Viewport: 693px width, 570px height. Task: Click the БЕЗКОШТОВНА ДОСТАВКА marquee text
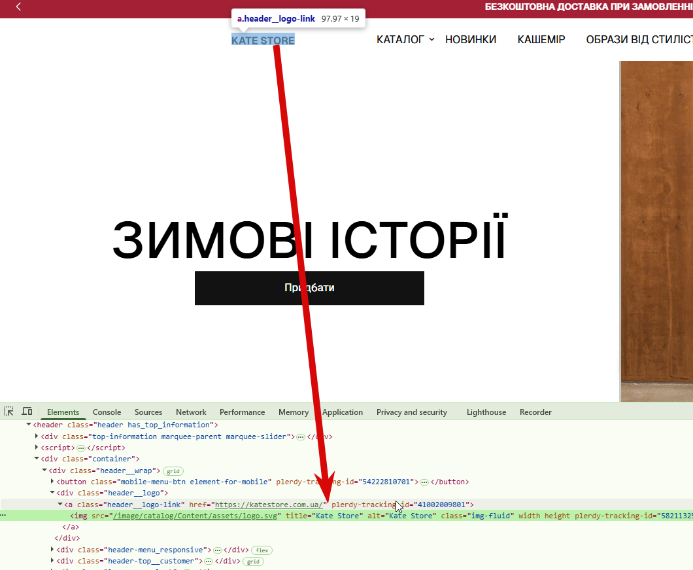tap(588, 7)
